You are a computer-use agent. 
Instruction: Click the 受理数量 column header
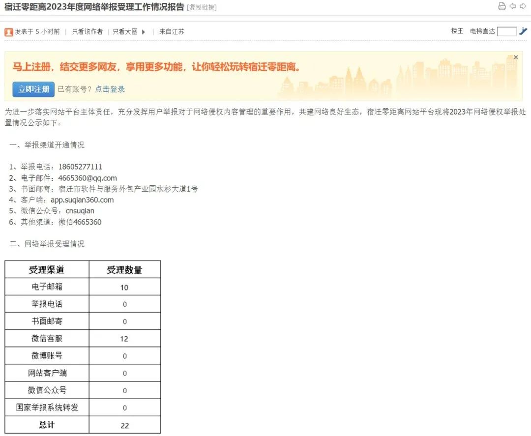[124, 270]
